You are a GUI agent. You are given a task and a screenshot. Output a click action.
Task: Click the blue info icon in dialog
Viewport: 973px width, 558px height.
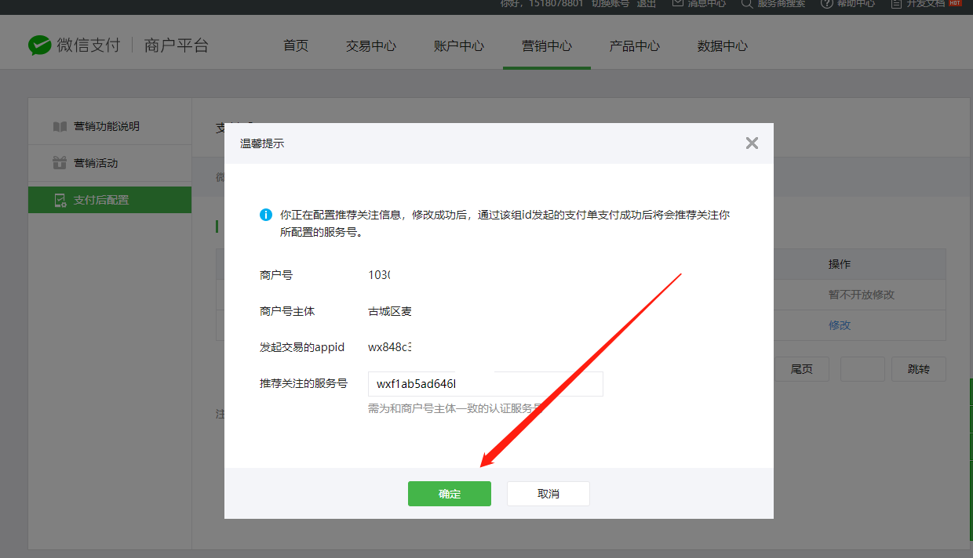[267, 215]
